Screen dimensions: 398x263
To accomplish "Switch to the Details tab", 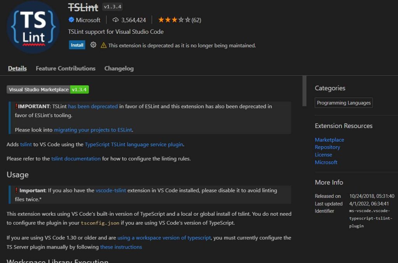I will (17, 68).
